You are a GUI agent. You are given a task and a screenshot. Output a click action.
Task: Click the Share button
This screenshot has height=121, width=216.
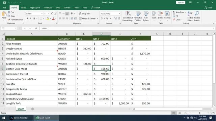tap(209, 8)
